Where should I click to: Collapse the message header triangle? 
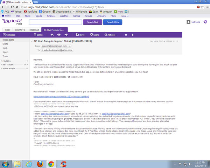pyautogui.click(x=32, y=41)
